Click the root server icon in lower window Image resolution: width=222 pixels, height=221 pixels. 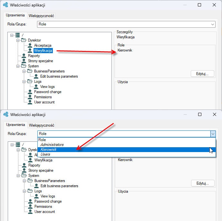(18, 145)
